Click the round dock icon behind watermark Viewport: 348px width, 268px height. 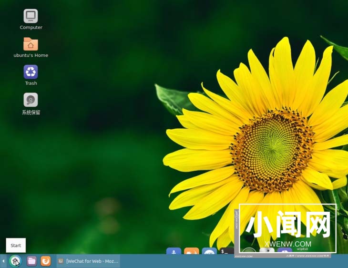click(248, 251)
